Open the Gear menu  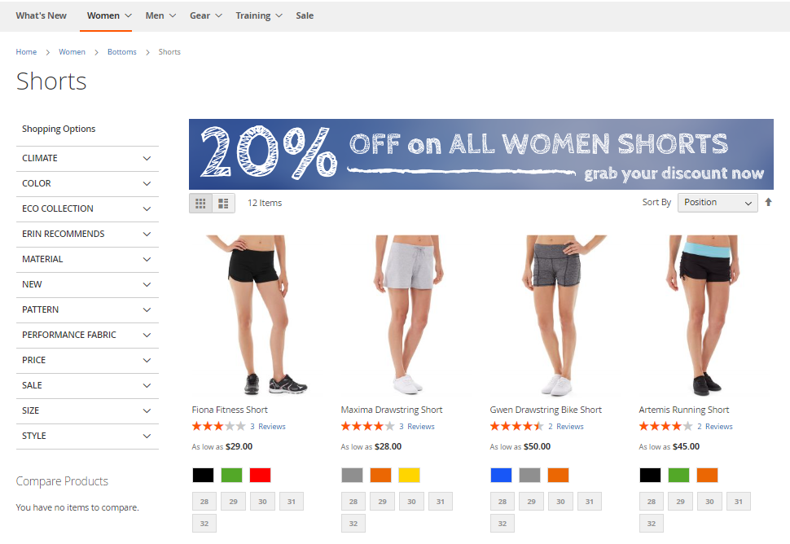coord(205,15)
